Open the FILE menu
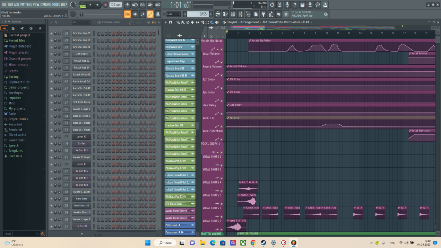 [x=4, y=5]
